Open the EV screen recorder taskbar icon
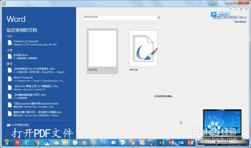 123,142
